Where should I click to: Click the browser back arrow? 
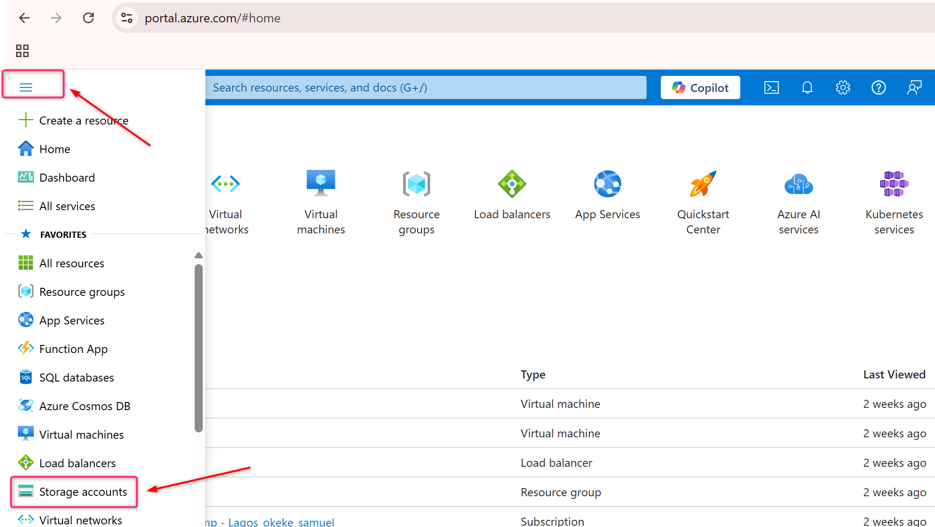(x=24, y=18)
